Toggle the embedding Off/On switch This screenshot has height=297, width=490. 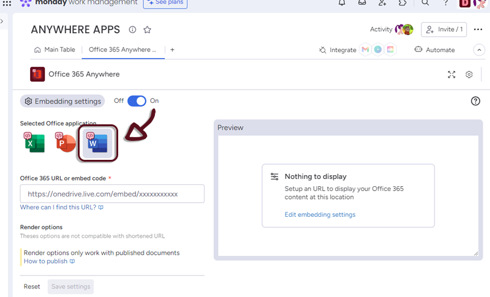pyautogui.click(x=137, y=101)
